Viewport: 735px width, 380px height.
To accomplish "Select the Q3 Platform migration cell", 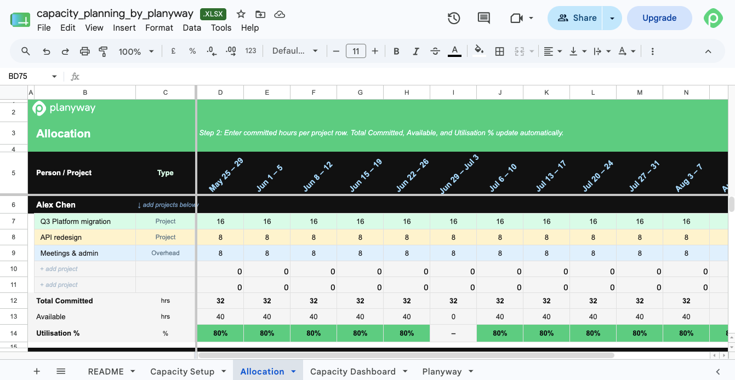I will pos(85,221).
